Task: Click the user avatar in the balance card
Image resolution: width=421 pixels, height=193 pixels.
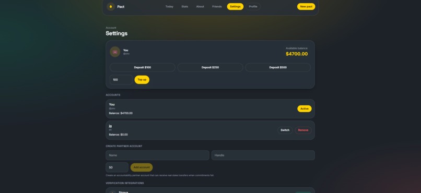Action: click(115, 52)
